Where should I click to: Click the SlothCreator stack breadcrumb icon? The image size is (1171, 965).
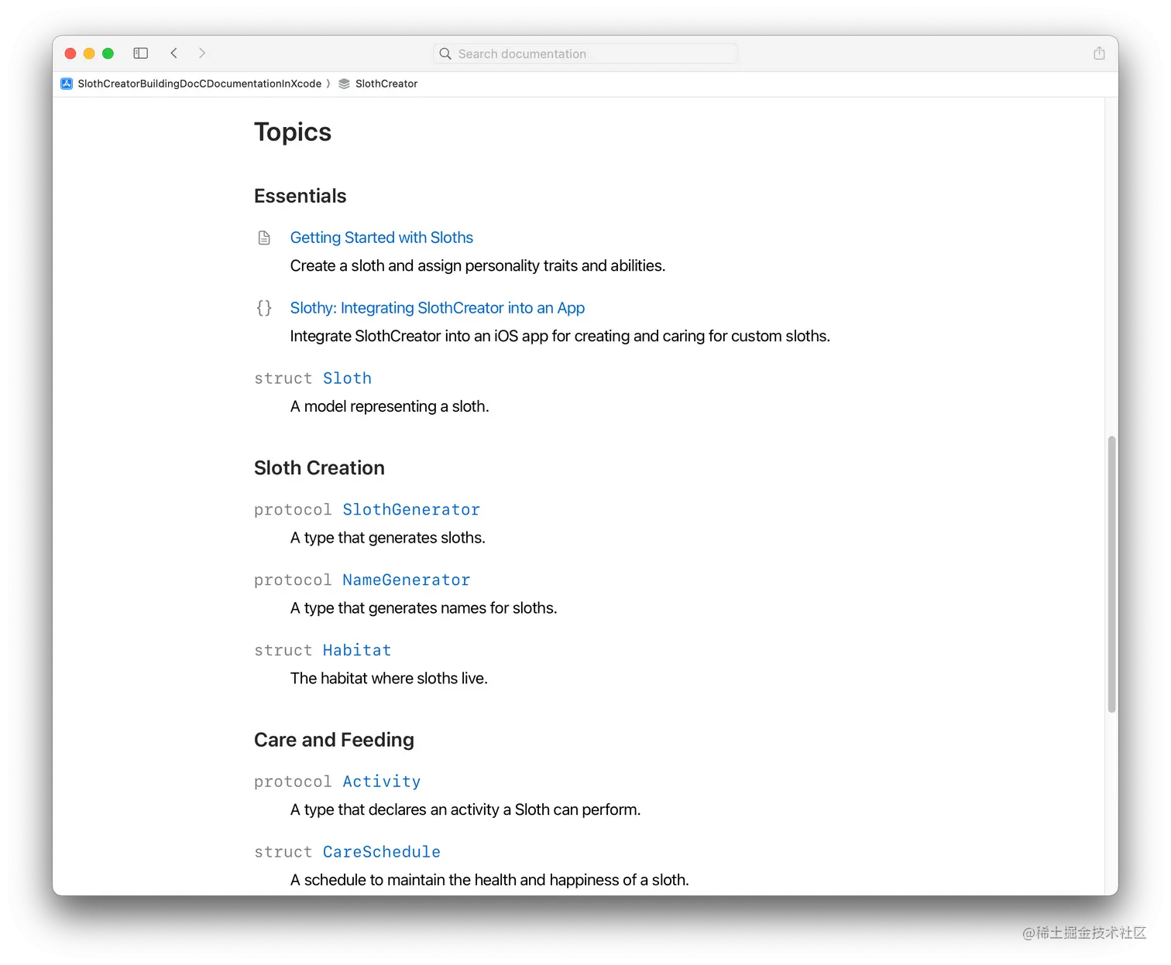click(345, 84)
